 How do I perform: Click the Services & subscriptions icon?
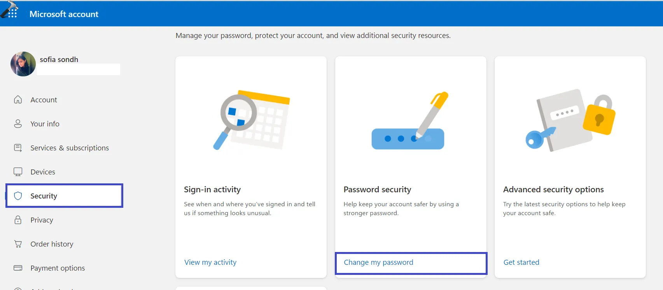tap(18, 148)
